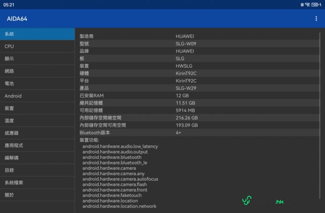Open the 應用程式 apps section

[x=37, y=145]
